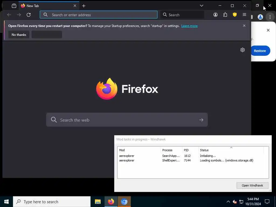This screenshot has height=207, width=276.
Task: Click the 'Search the web' field
Action: 127,120
